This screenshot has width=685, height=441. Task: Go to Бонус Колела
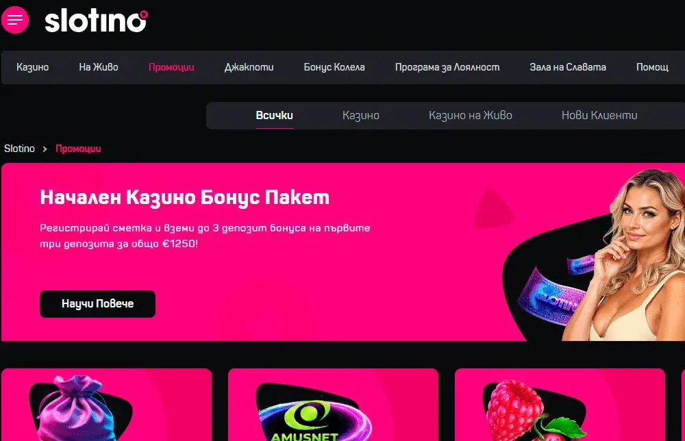tap(334, 67)
